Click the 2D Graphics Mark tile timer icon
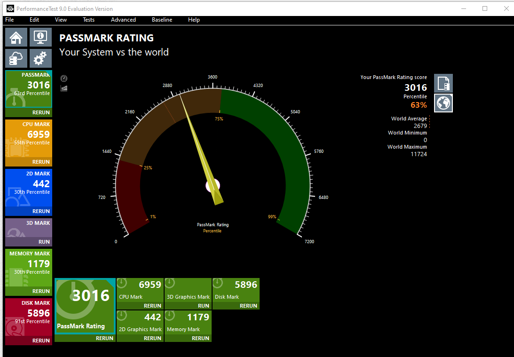Viewport: 514px width, 357px height. tap(122, 315)
